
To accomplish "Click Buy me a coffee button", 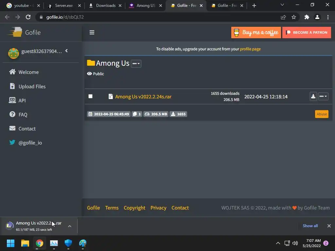I will 256,32.
